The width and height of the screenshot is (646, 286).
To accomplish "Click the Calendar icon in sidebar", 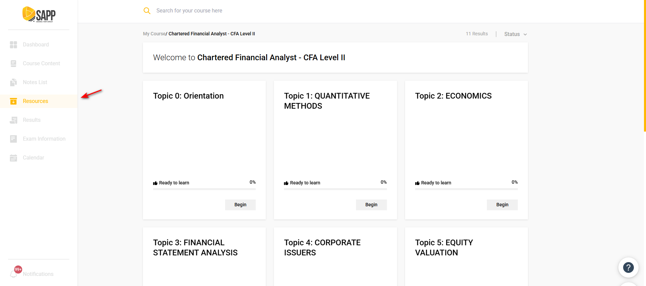I will coord(13,158).
